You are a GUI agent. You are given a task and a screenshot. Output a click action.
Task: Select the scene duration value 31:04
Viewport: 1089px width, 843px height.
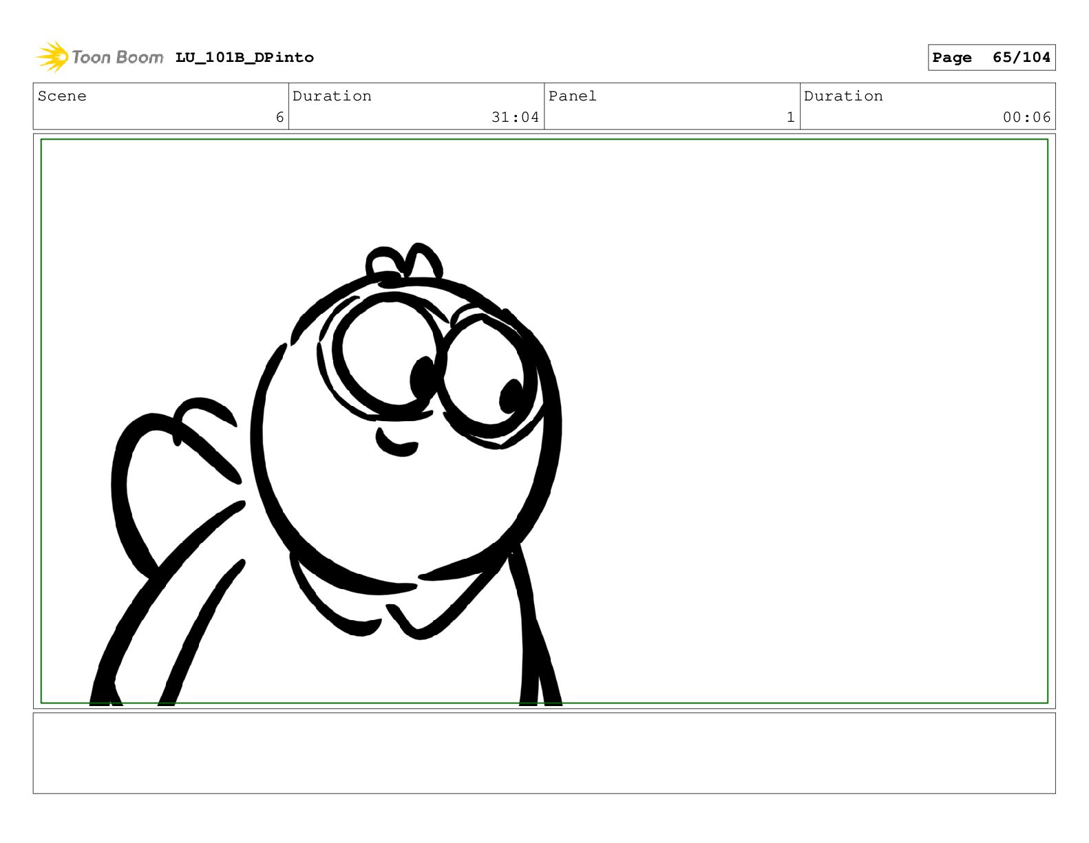(x=515, y=118)
